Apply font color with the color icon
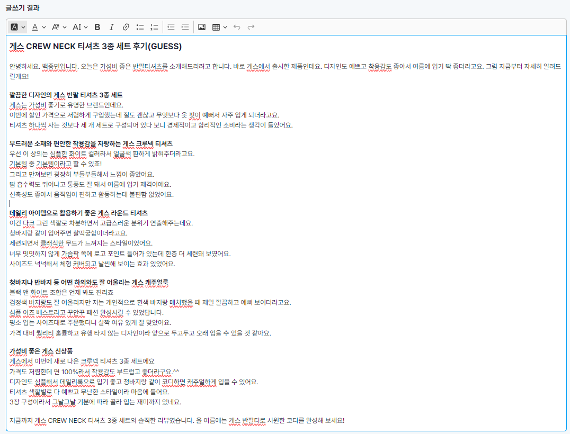Image resolution: width=570 pixels, height=434 pixels. [x=35, y=27]
